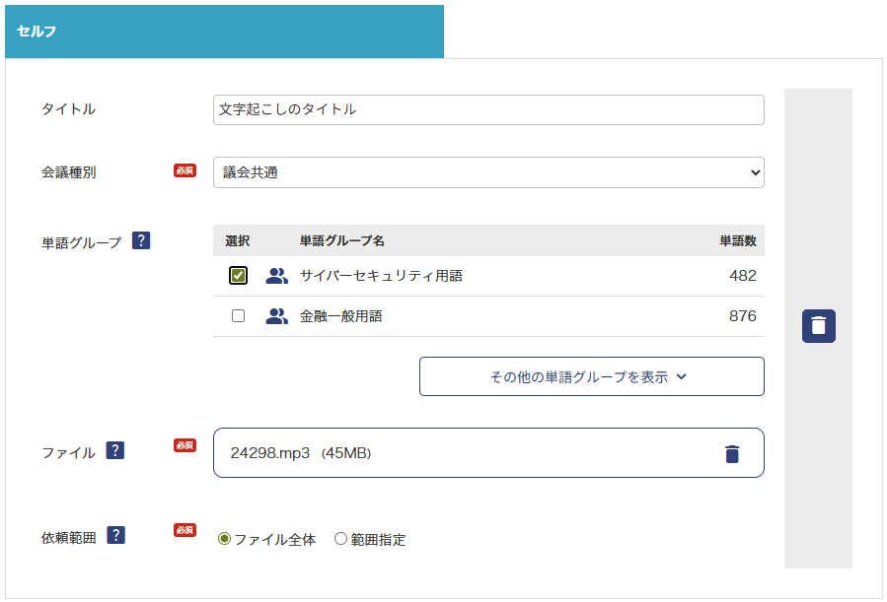
Task: Click the help icon beside 依頼範囲
Action: coord(116,536)
